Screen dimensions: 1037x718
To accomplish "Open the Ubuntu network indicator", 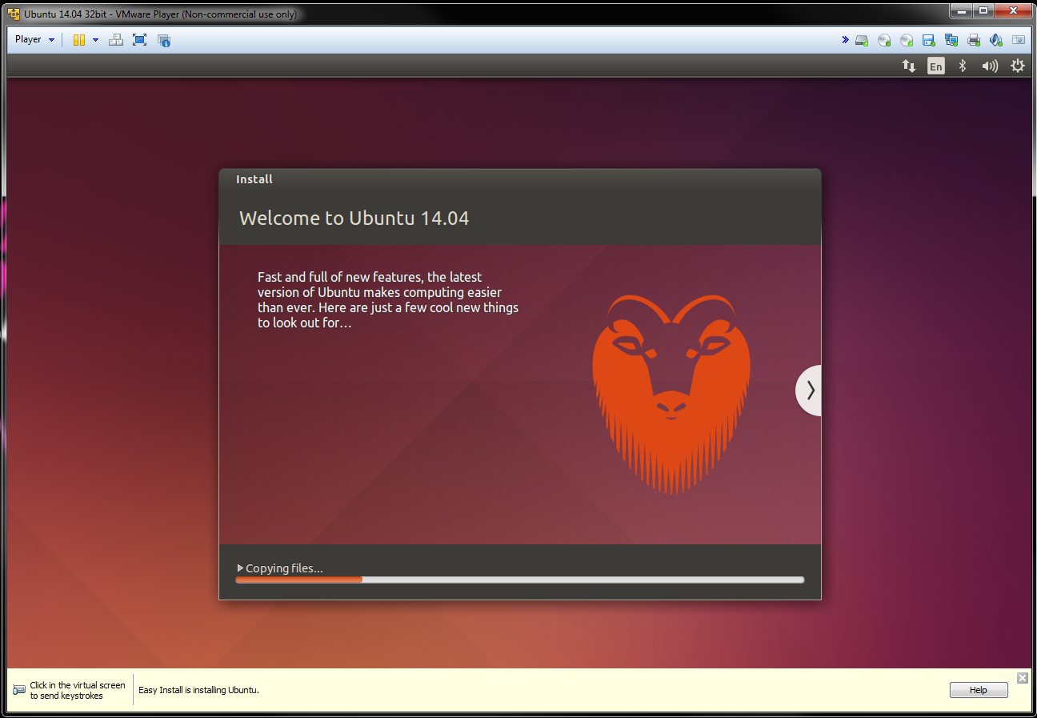I will click(909, 66).
